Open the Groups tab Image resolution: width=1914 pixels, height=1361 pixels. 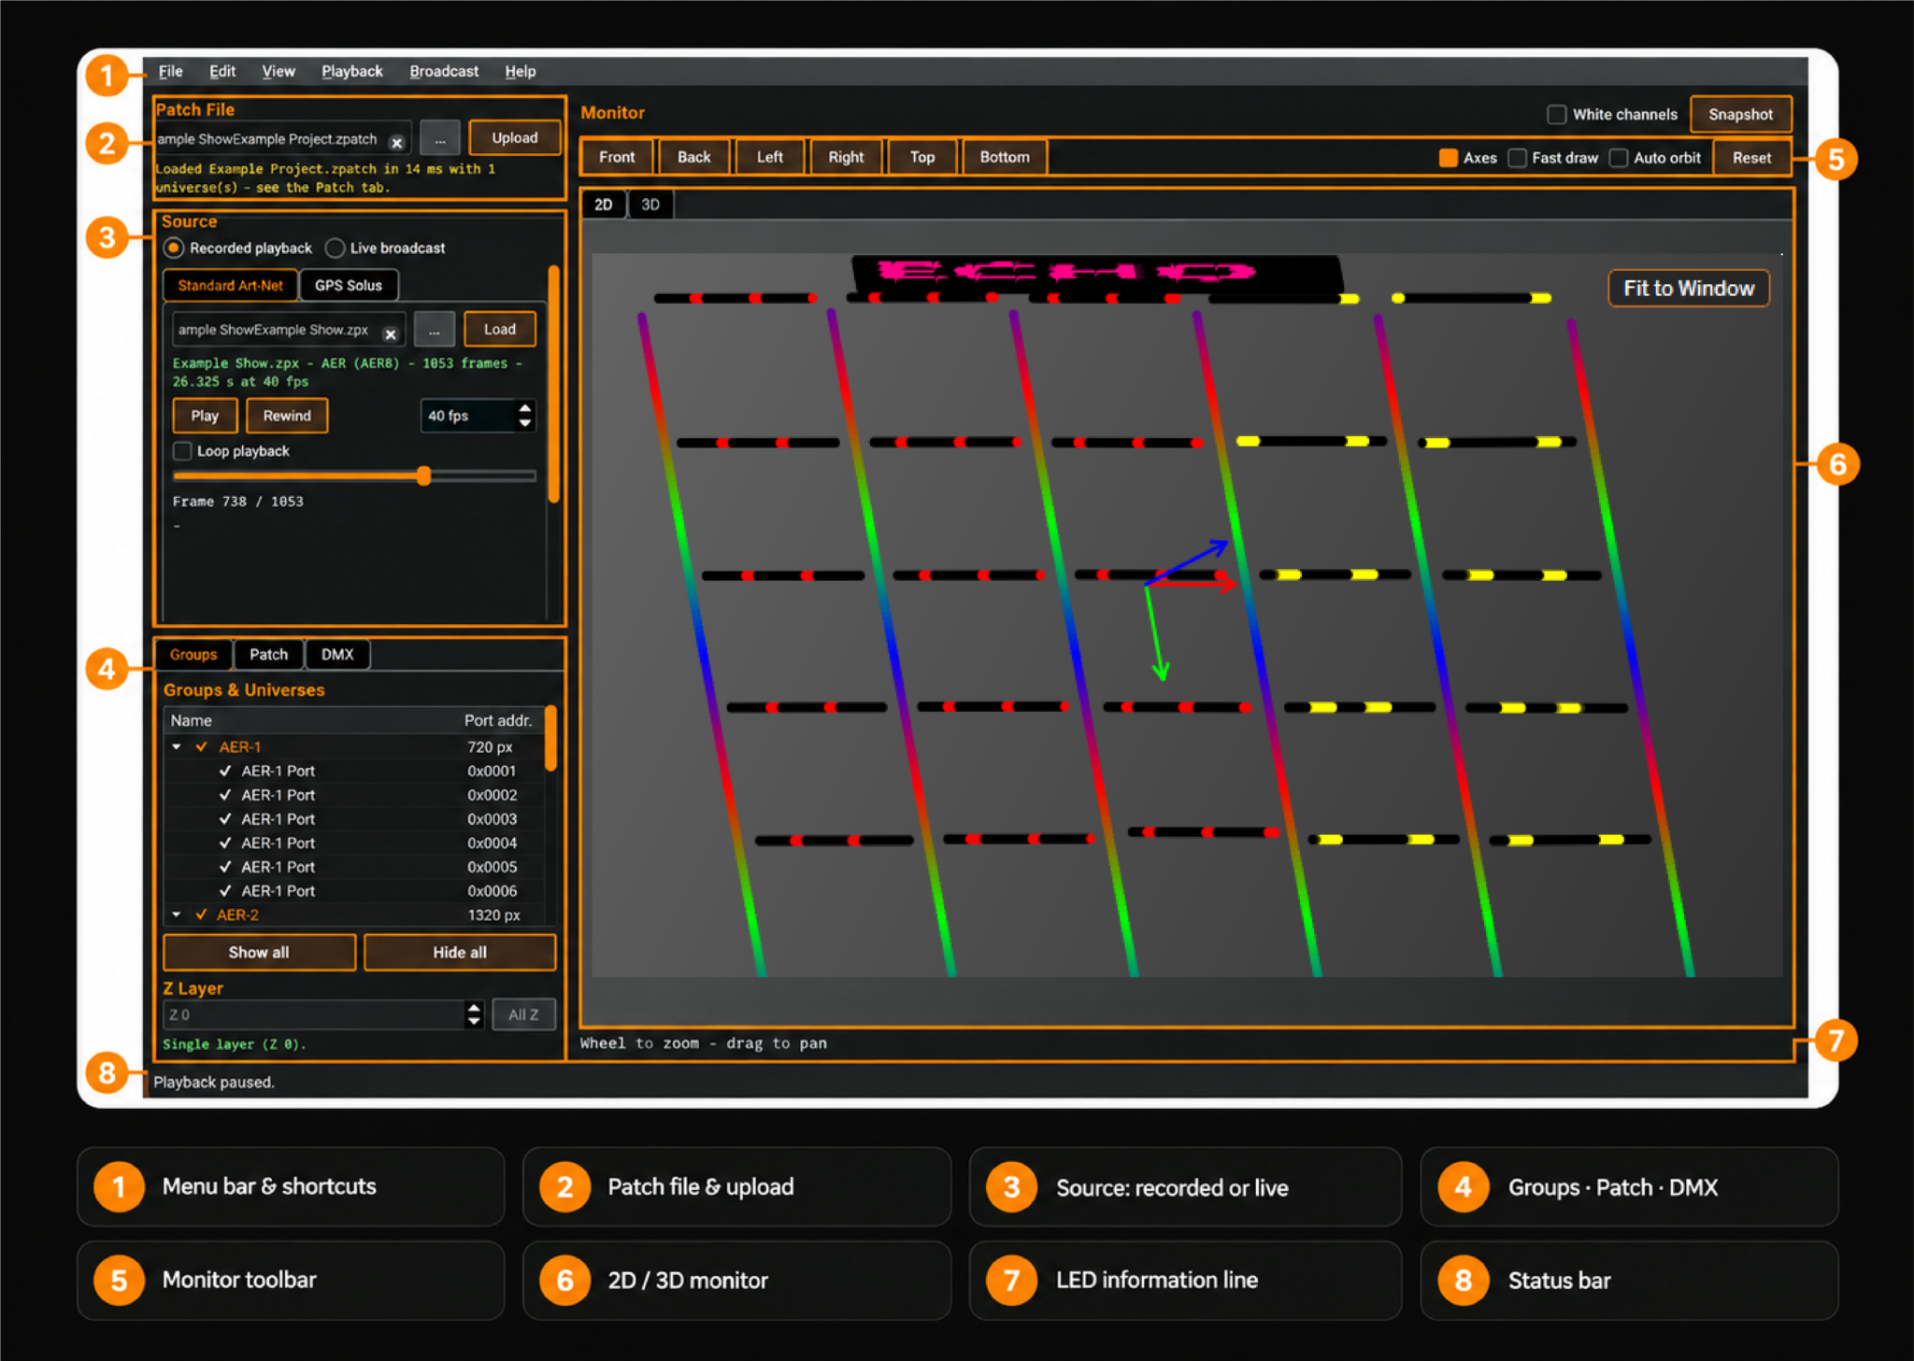click(x=193, y=654)
